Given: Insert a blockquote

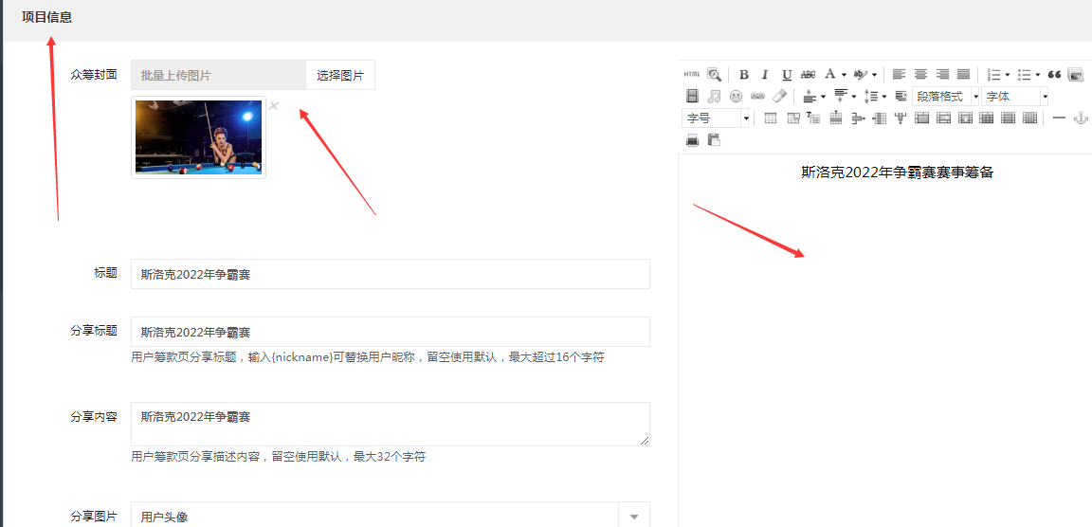Looking at the screenshot, I should pos(1054,75).
